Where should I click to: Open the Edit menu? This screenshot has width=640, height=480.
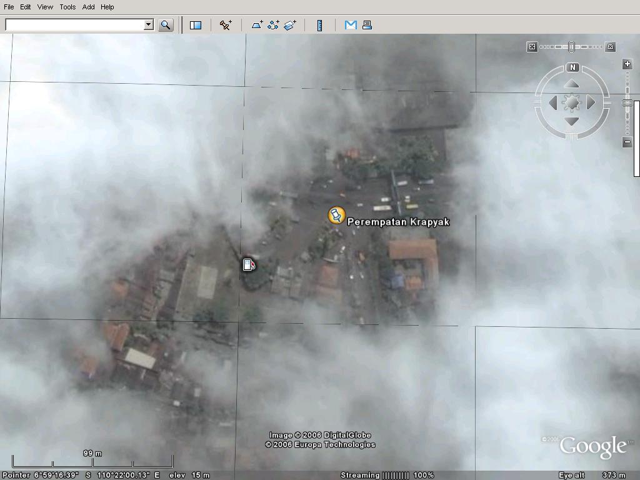[25, 7]
